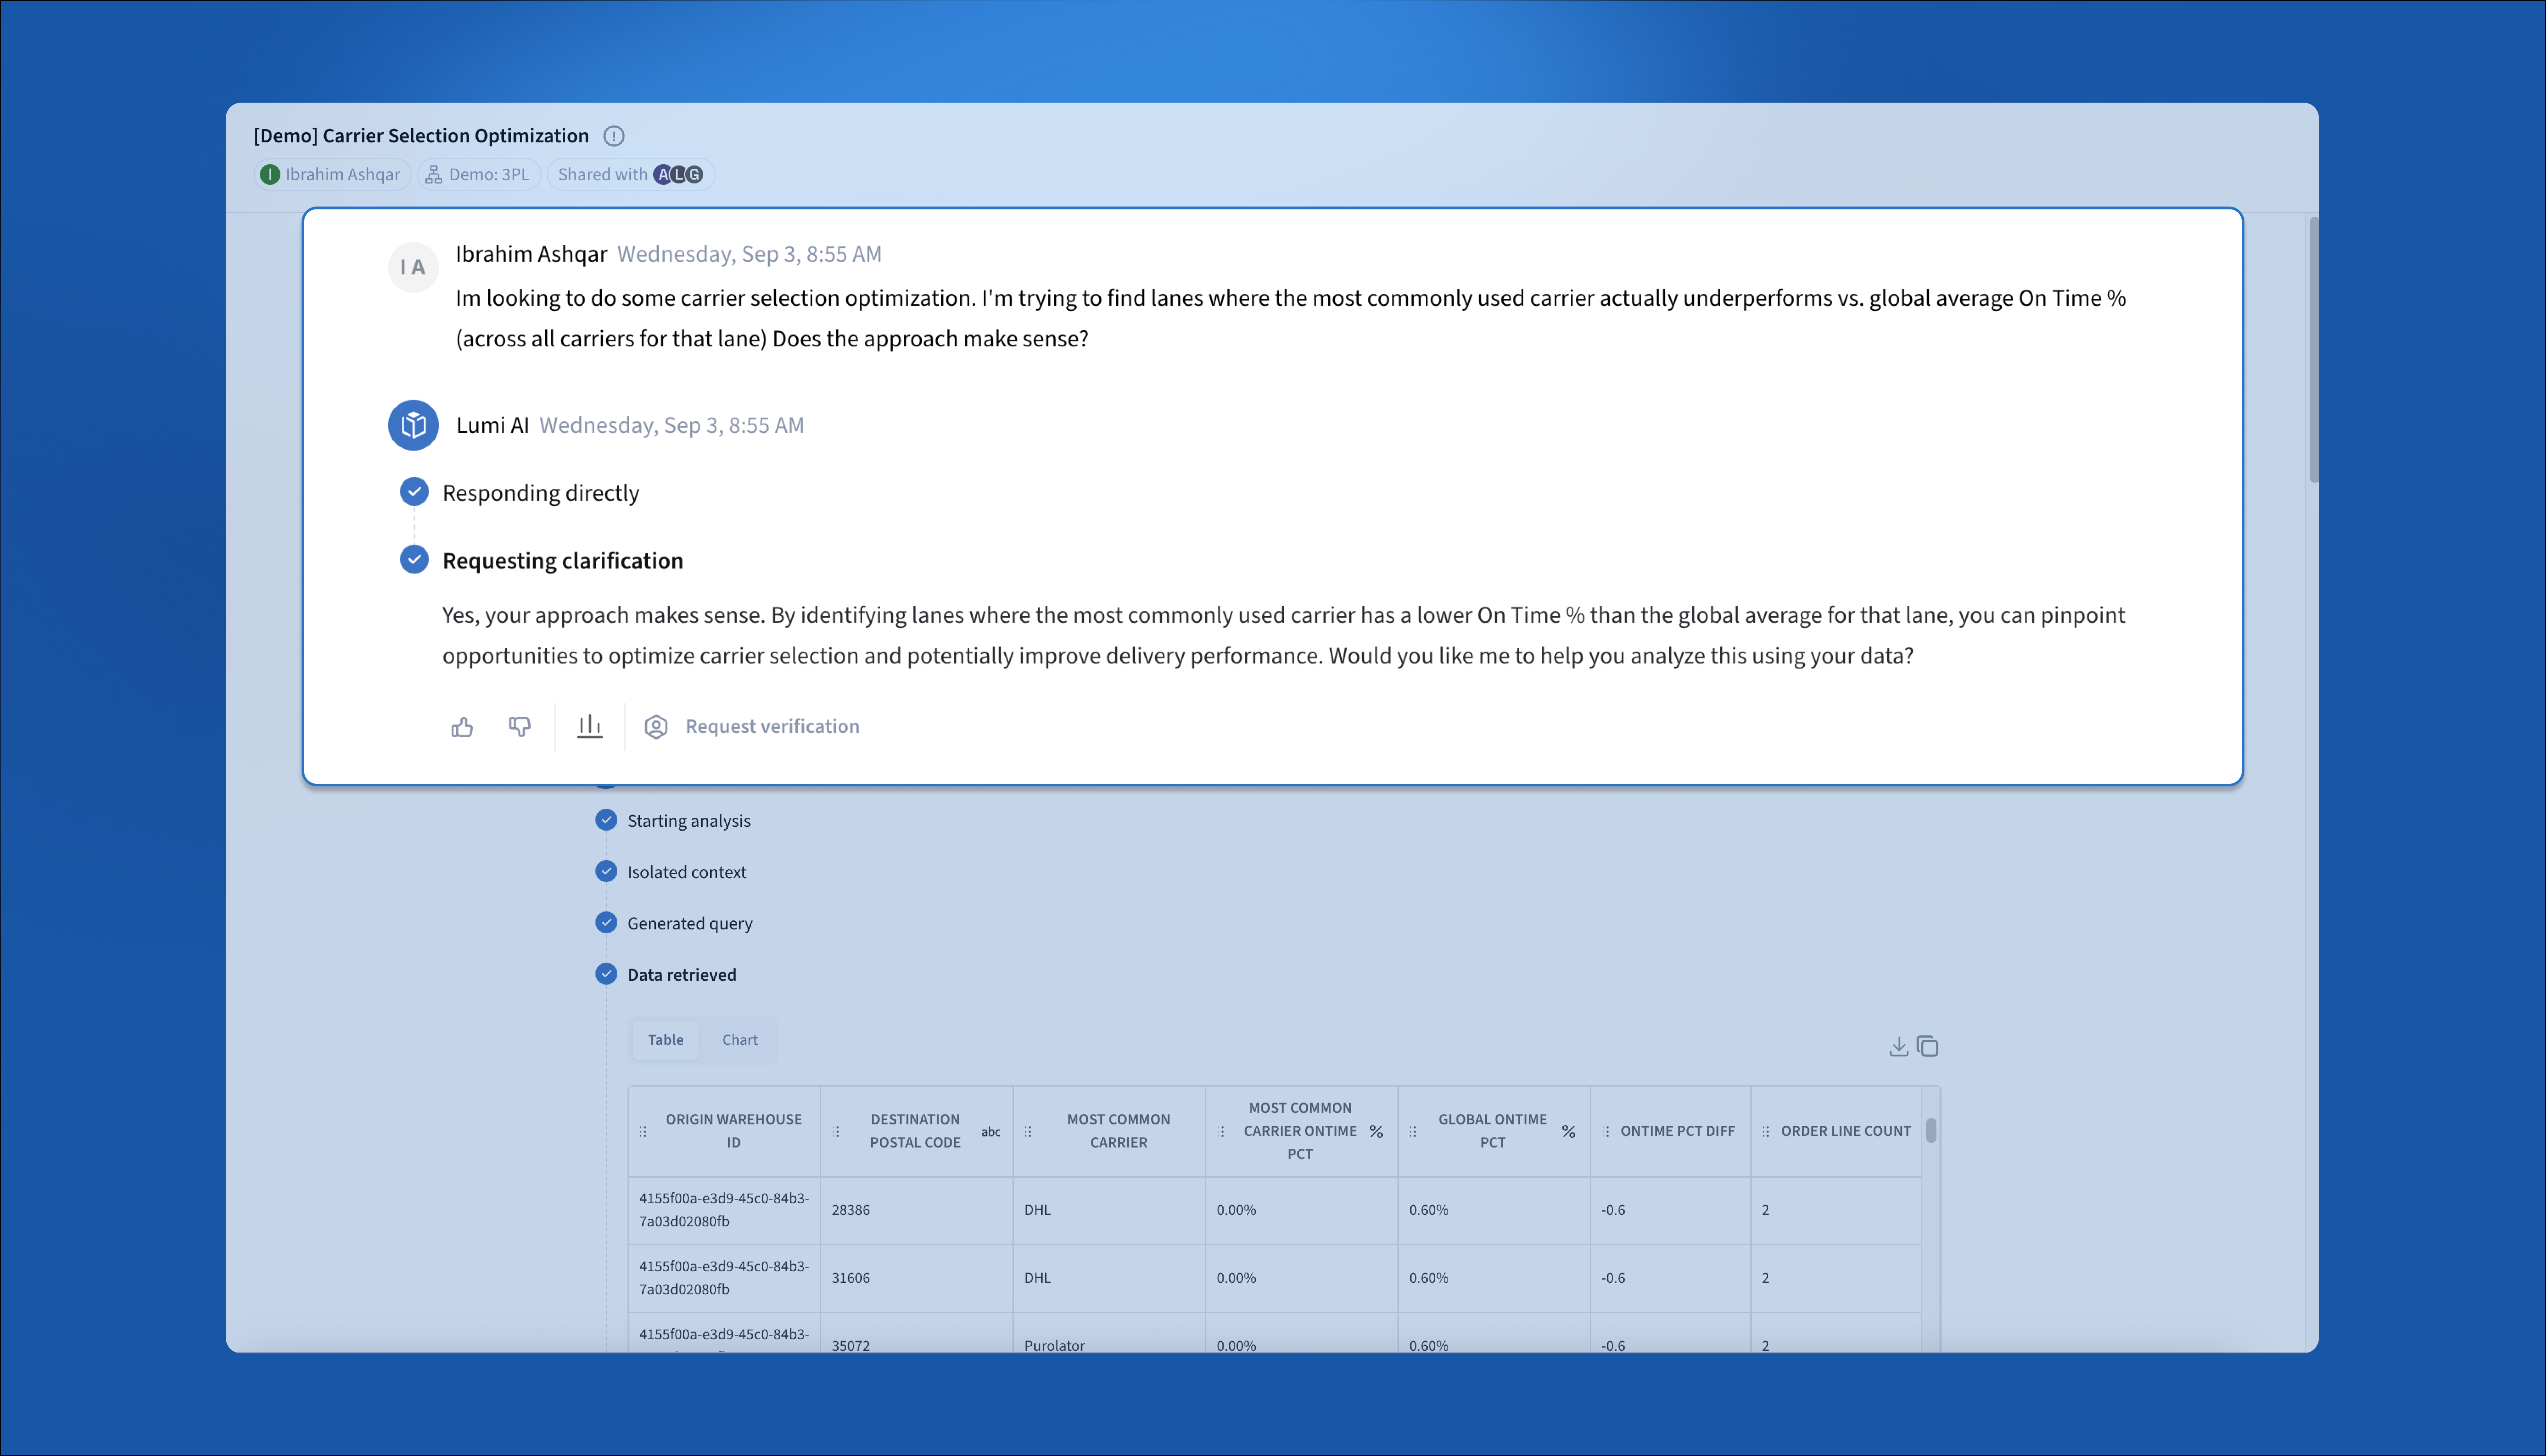Viewport: 2546px width, 1456px height.
Task: Click the Global Ontime Pct column drag handle
Action: 1414,1132
